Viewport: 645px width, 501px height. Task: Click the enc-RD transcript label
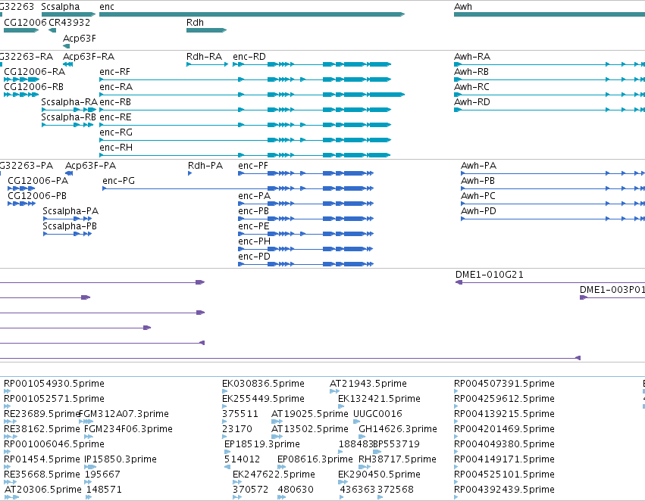point(249,57)
